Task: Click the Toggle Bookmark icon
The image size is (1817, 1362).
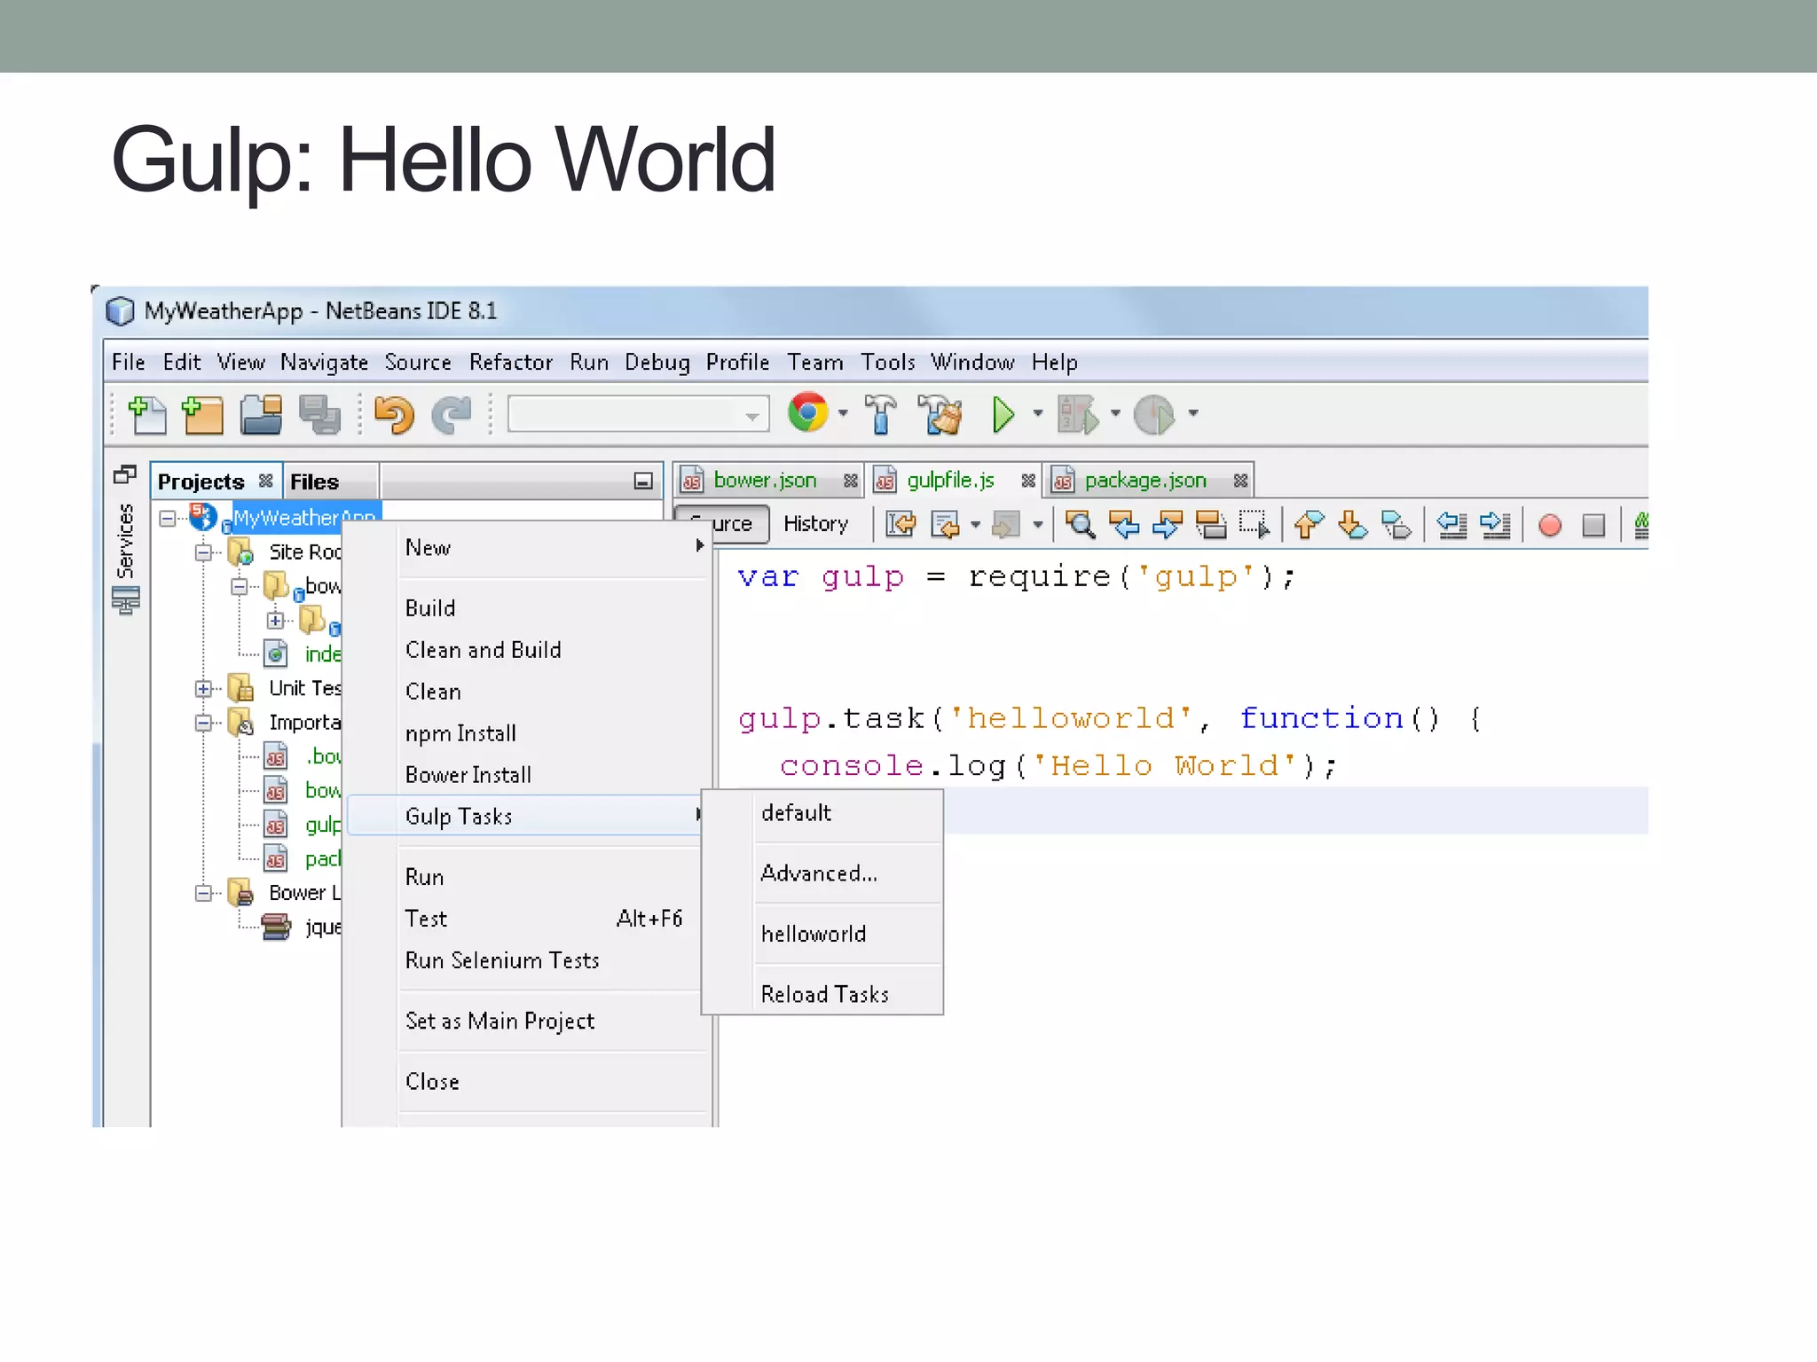Action: pyautogui.click(x=1396, y=525)
